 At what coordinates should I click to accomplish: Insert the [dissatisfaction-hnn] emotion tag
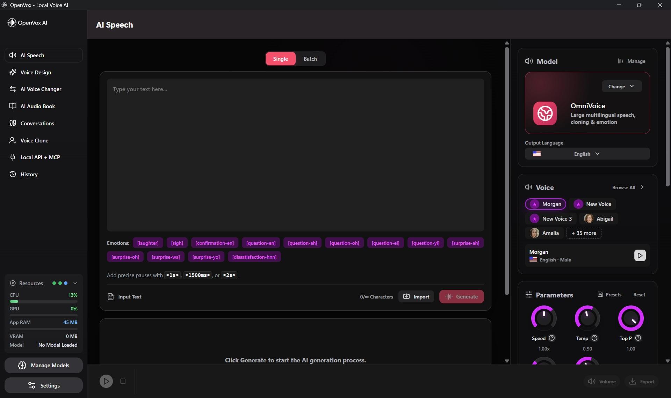(x=254, y=257)
